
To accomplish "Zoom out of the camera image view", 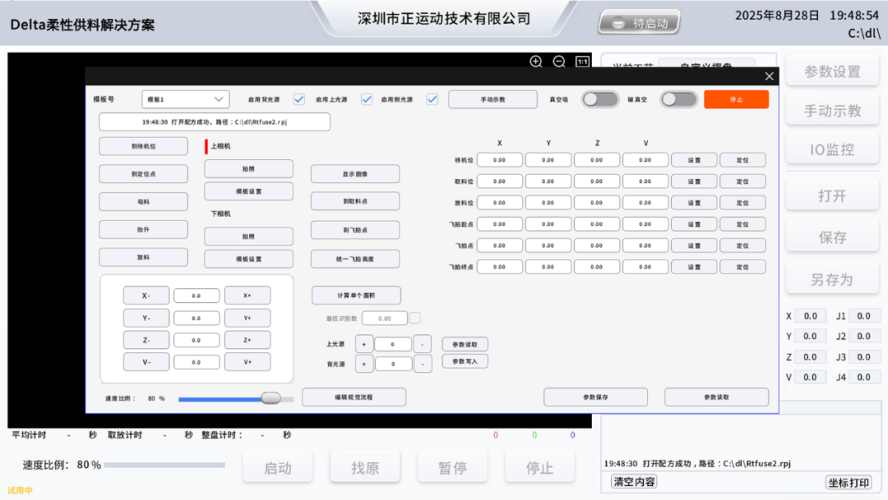I will (559, 62).
